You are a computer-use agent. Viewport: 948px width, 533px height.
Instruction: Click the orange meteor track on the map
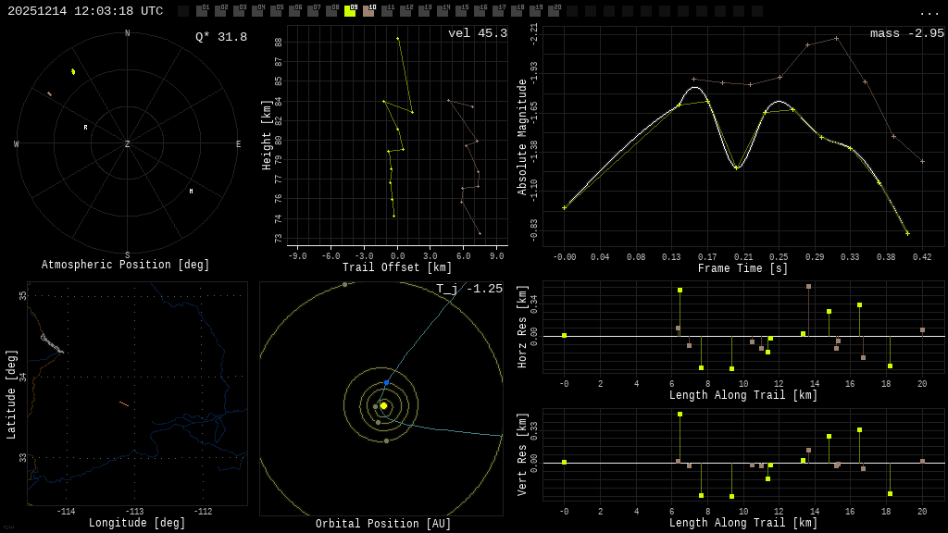124,403
